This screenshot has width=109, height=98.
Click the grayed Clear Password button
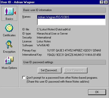[76, 70]
